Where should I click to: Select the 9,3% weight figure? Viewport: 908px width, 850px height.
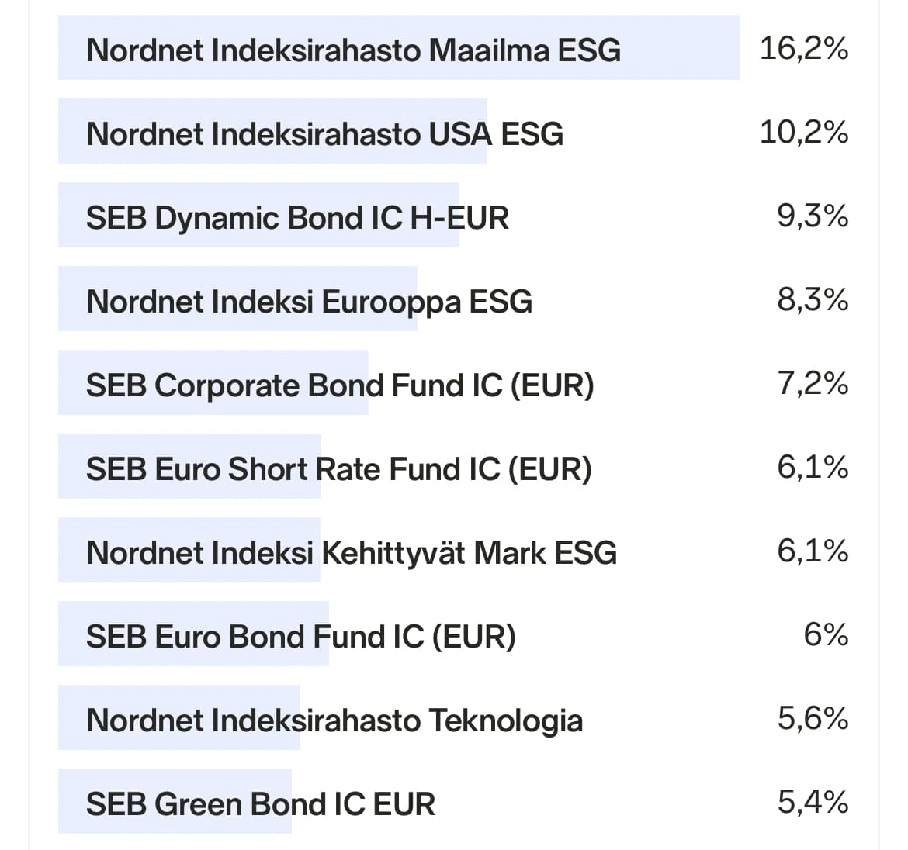pyautogui.click(x=812, y=216)
